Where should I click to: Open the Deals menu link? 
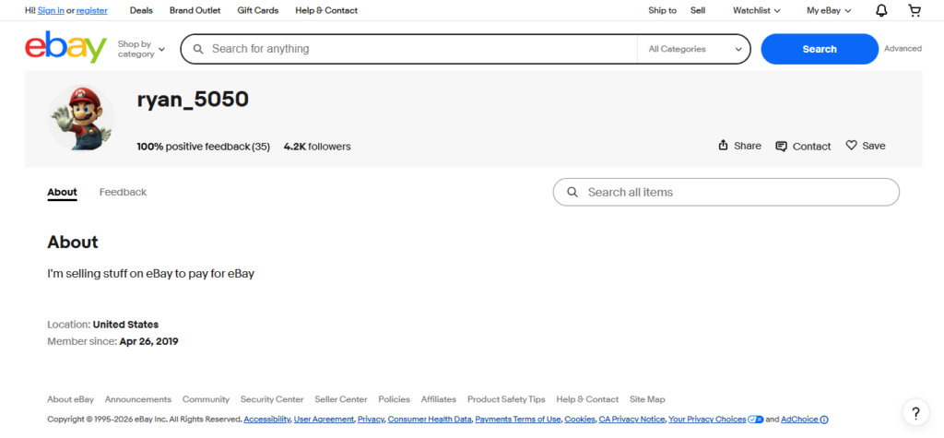tap(141, 10)
